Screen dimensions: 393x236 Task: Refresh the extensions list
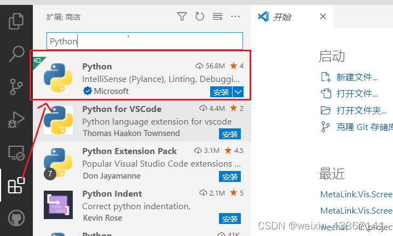point(199,16)
